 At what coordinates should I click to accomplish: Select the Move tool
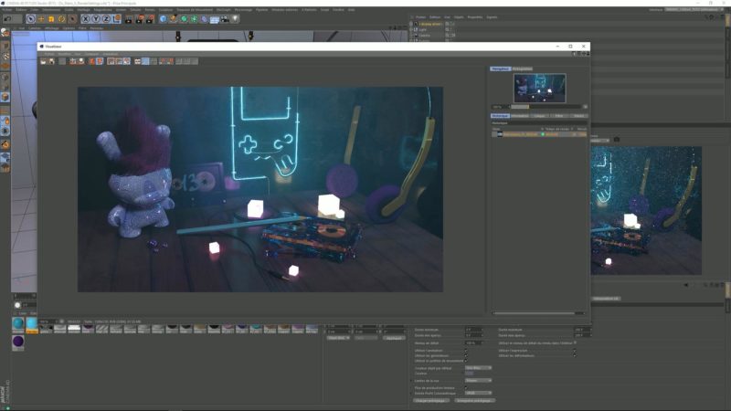41,19
